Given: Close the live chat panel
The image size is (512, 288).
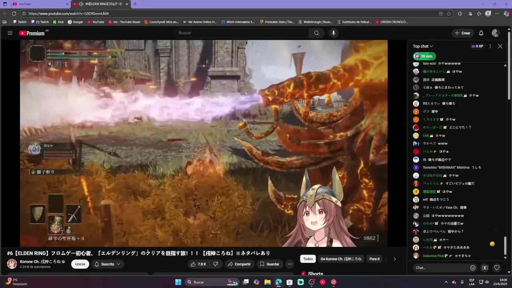Looking at the screenshot, I should [500, 46].
